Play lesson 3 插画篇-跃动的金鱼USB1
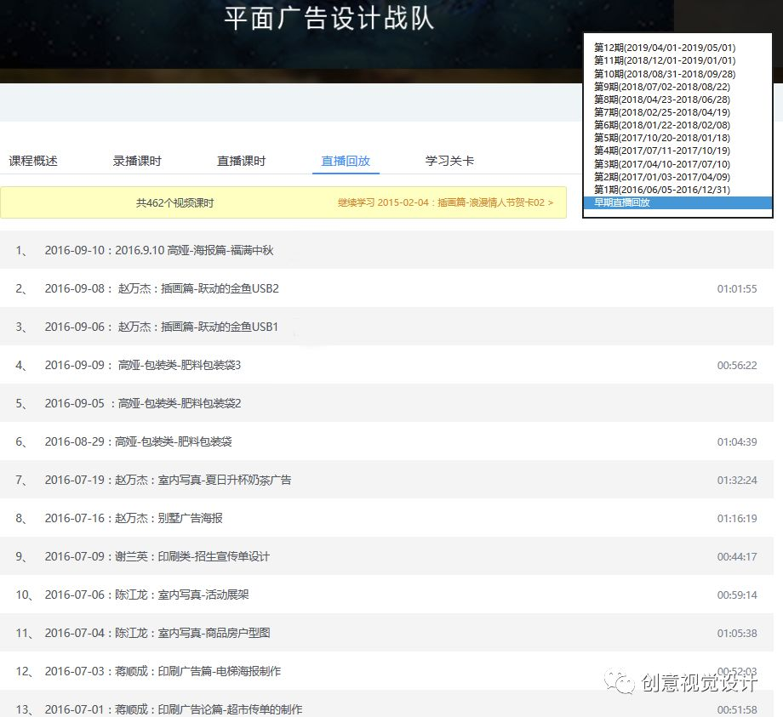 pos(386,327)
